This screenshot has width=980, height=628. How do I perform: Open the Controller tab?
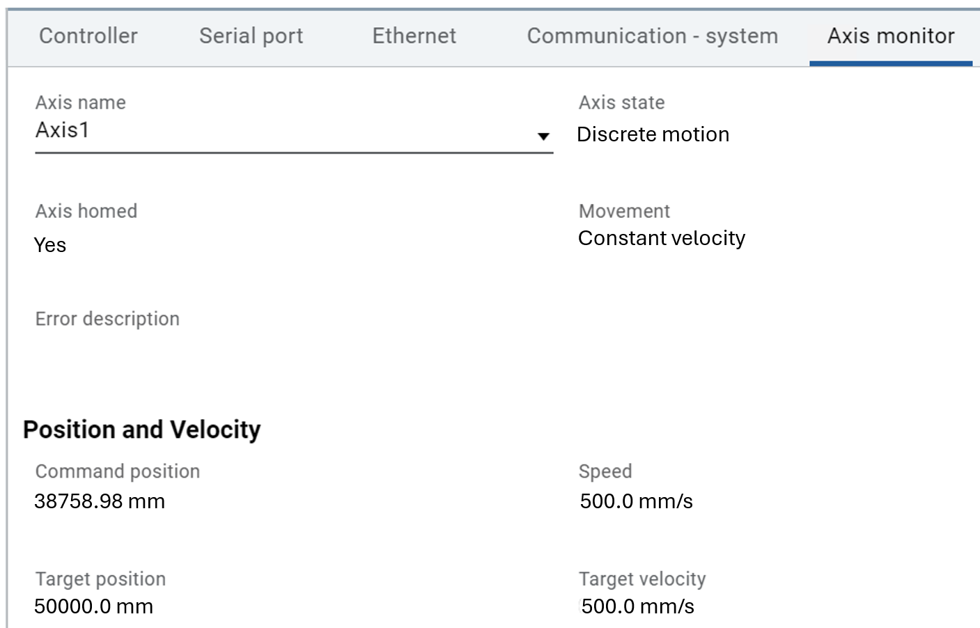(x=88, y=36)
